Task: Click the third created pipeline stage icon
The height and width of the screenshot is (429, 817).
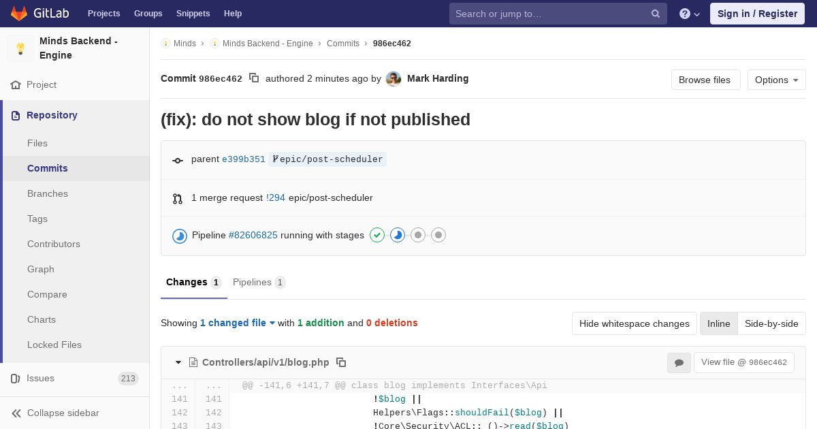Action: [418, 235]
